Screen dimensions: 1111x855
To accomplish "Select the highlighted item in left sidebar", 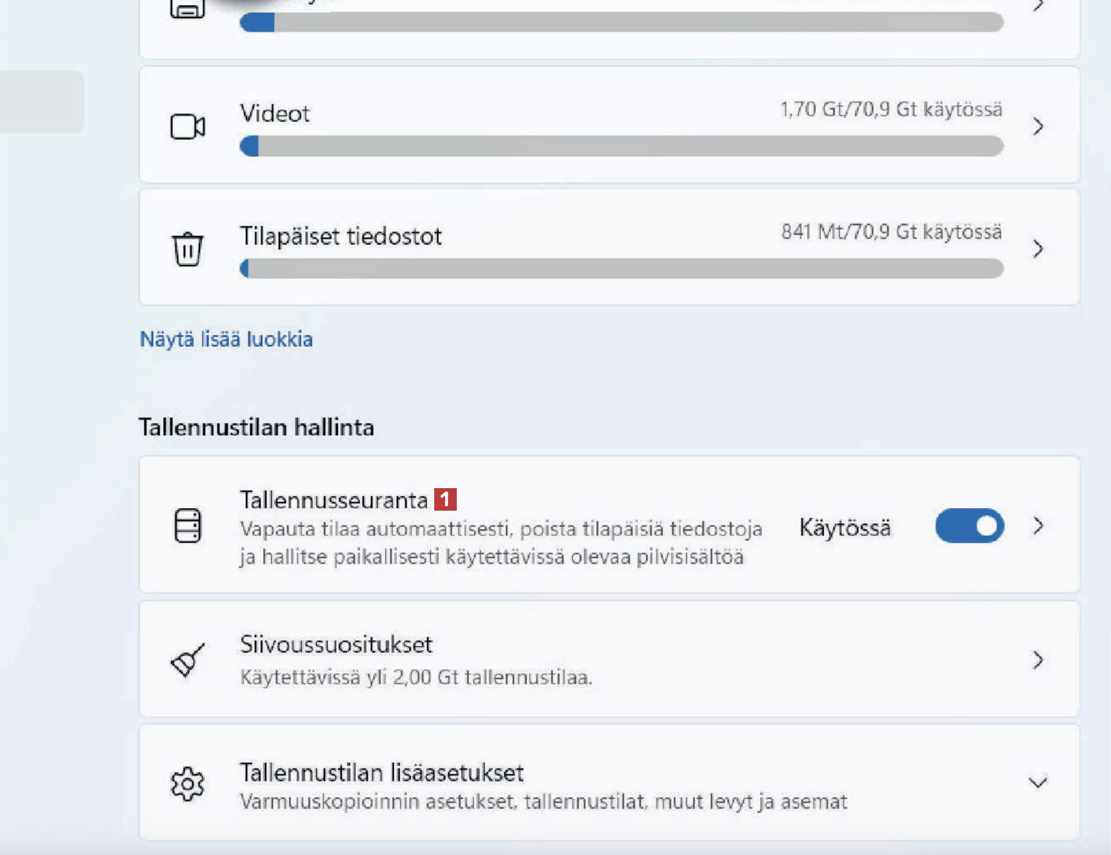I will [41, 102].
